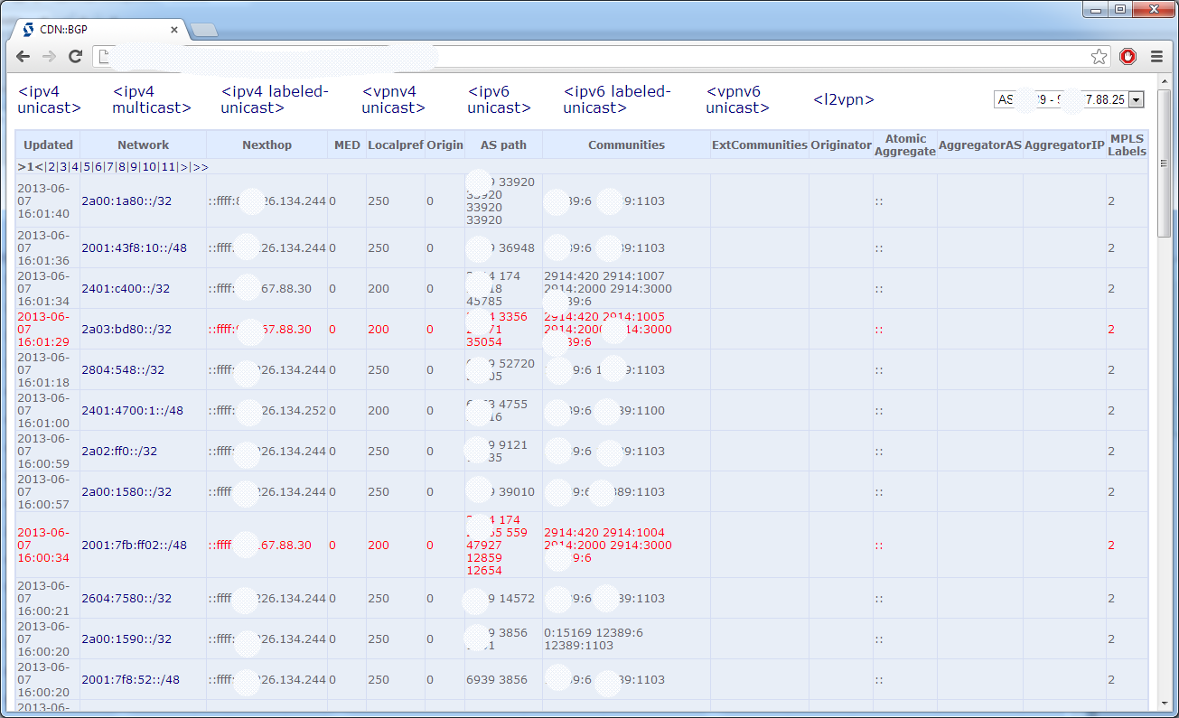1179x718 pixels.
Task: Bookmark this page with the star icon
Action: (1099, 56)
